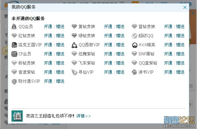This screenshot has width=197, height=129.
Task: Choose 开通 for 读书VIP
Action: 168,72
